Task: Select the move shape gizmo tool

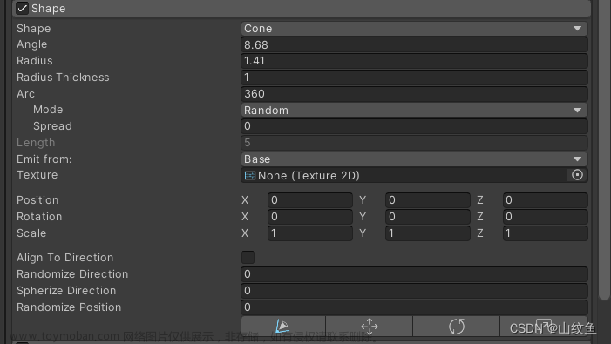Action: [370, 326]
